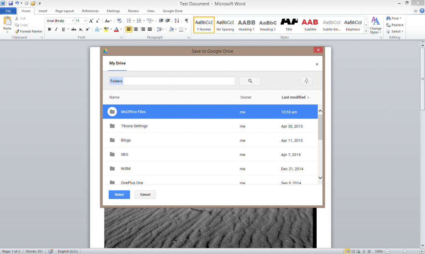425x254 pixels.
Task: Click the Numbering list icon
Action: 139,21
